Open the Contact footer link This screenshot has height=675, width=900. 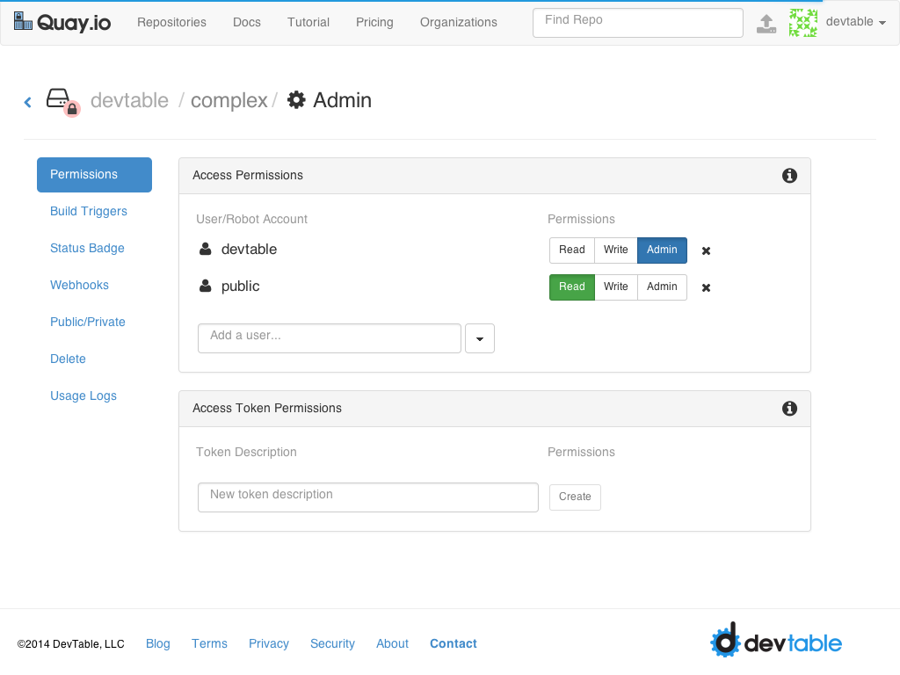tap(454, 643)
